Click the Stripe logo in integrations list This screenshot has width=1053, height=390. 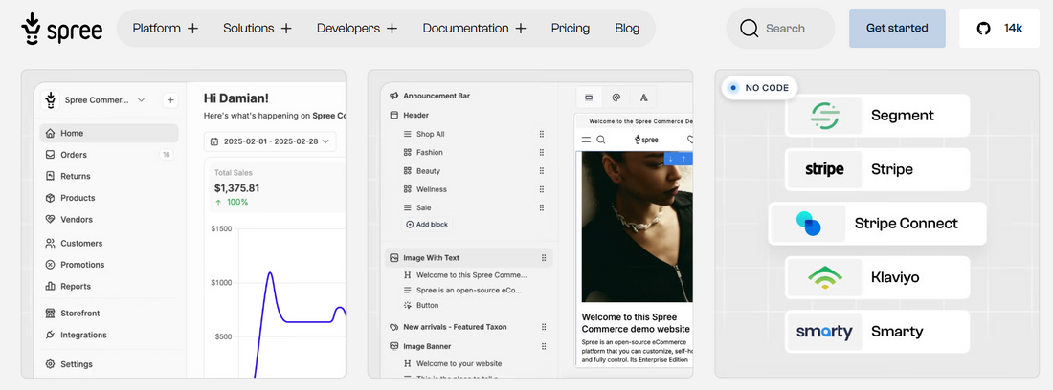click(x=824, y=169)
